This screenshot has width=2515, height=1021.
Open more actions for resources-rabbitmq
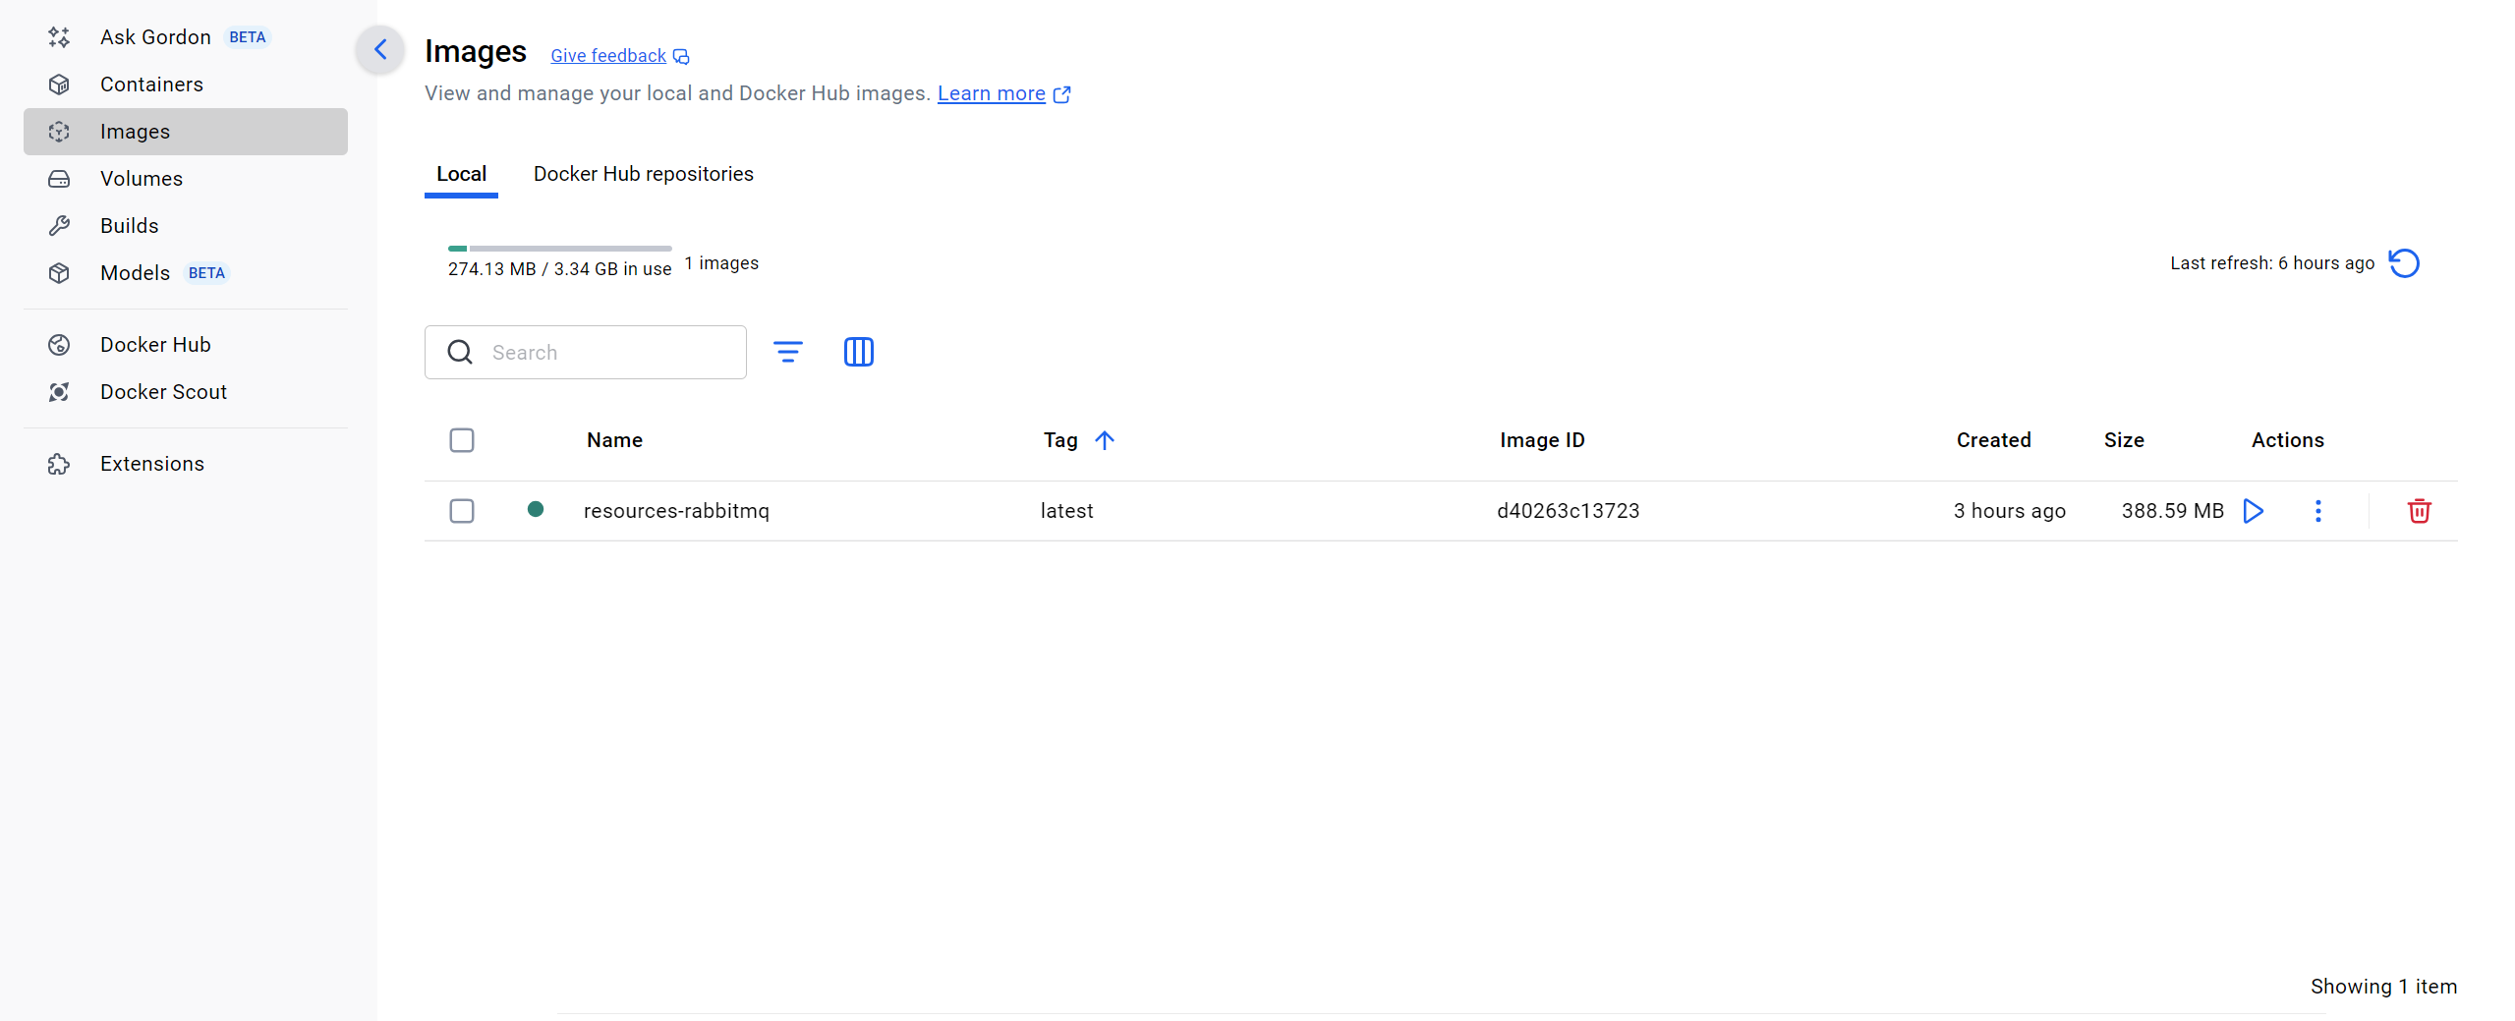tap(2318, 511)
